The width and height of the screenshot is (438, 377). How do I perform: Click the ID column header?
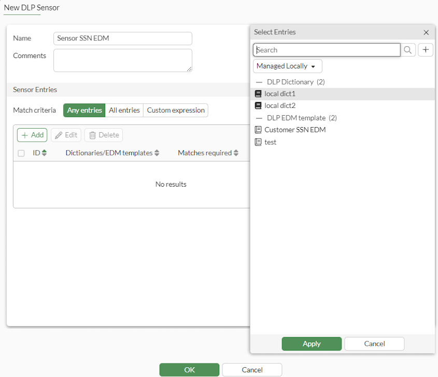[x=36, y=153]
